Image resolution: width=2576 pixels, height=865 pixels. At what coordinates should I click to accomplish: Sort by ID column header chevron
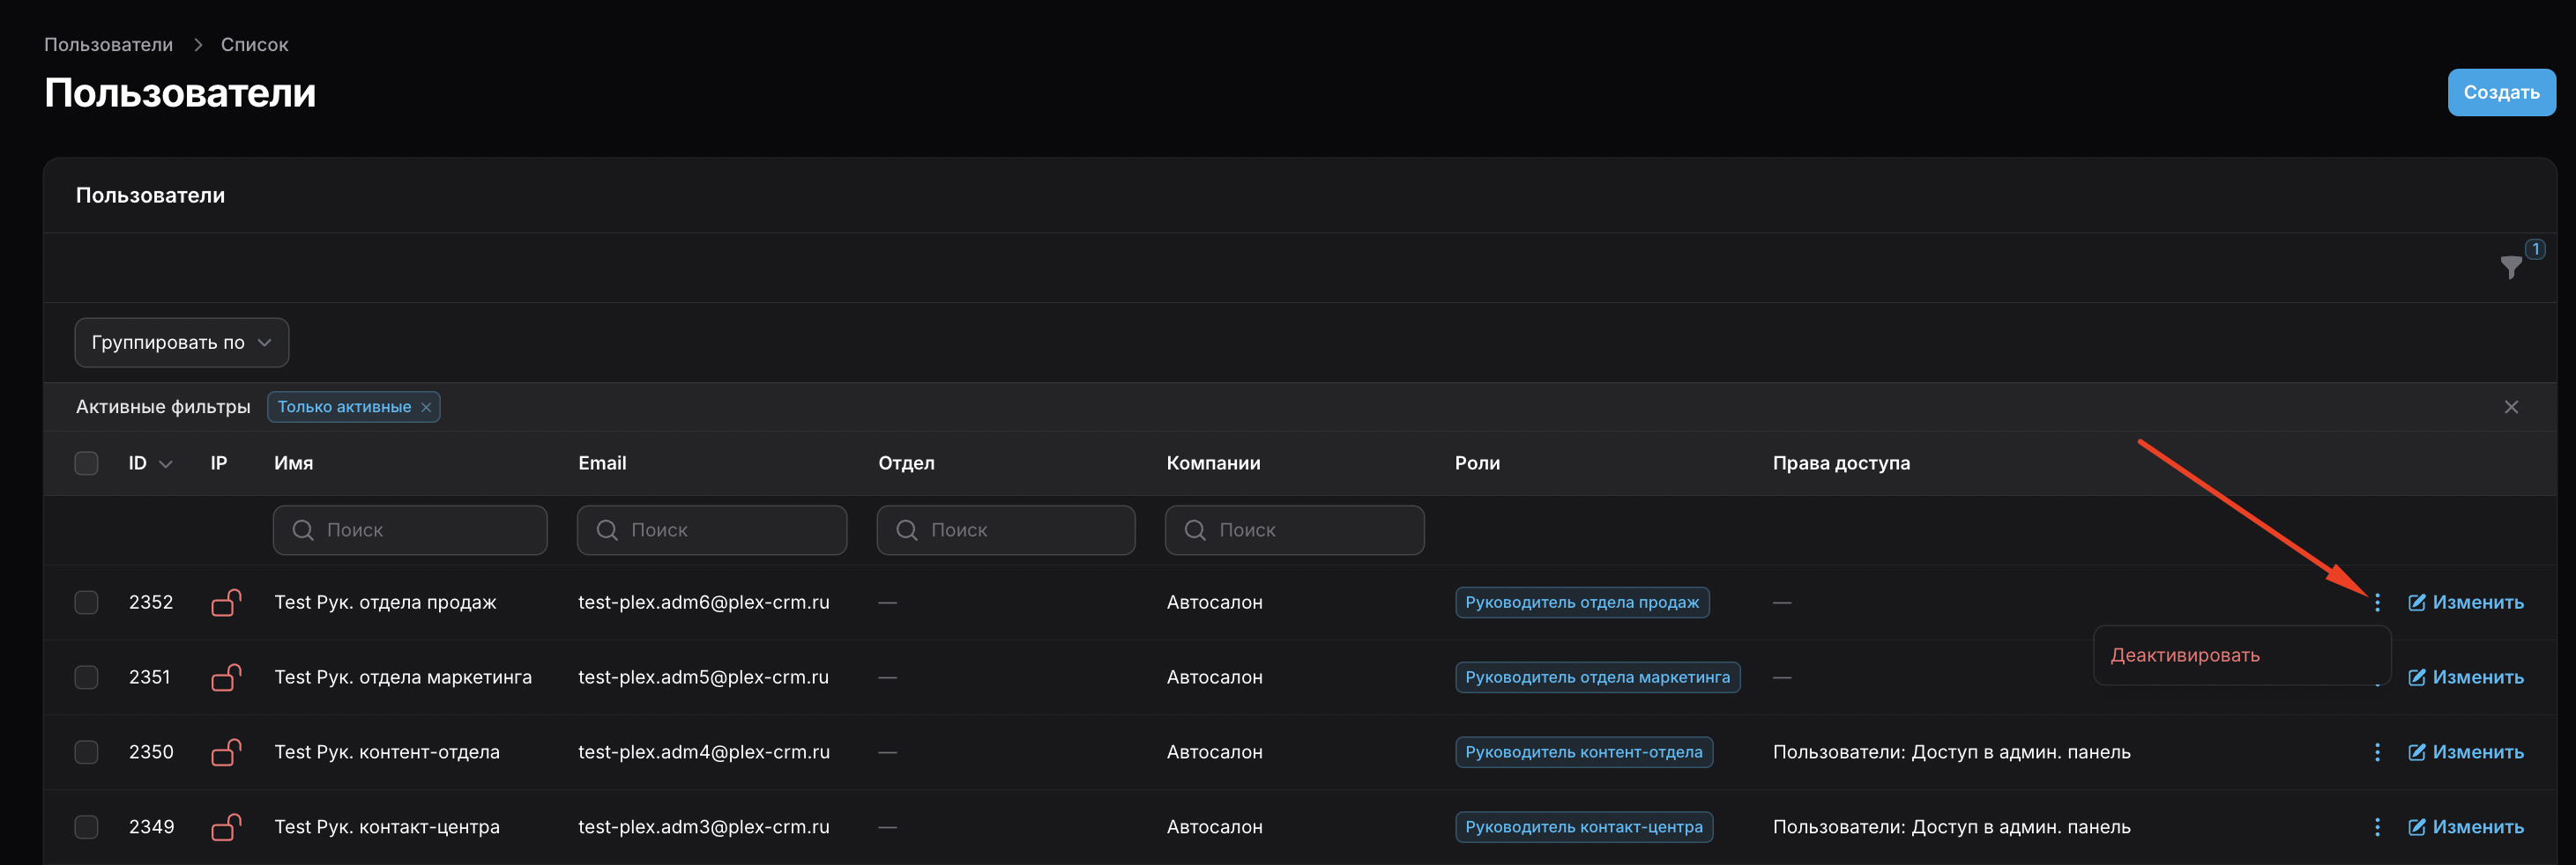click(166, 464)
